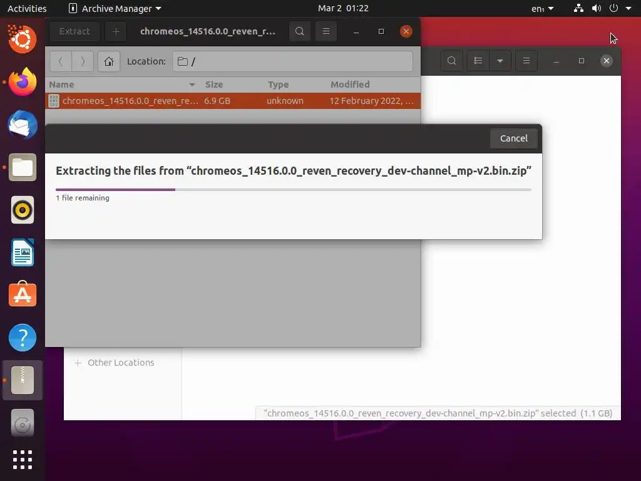Open search in Files window

coord(452,61)
